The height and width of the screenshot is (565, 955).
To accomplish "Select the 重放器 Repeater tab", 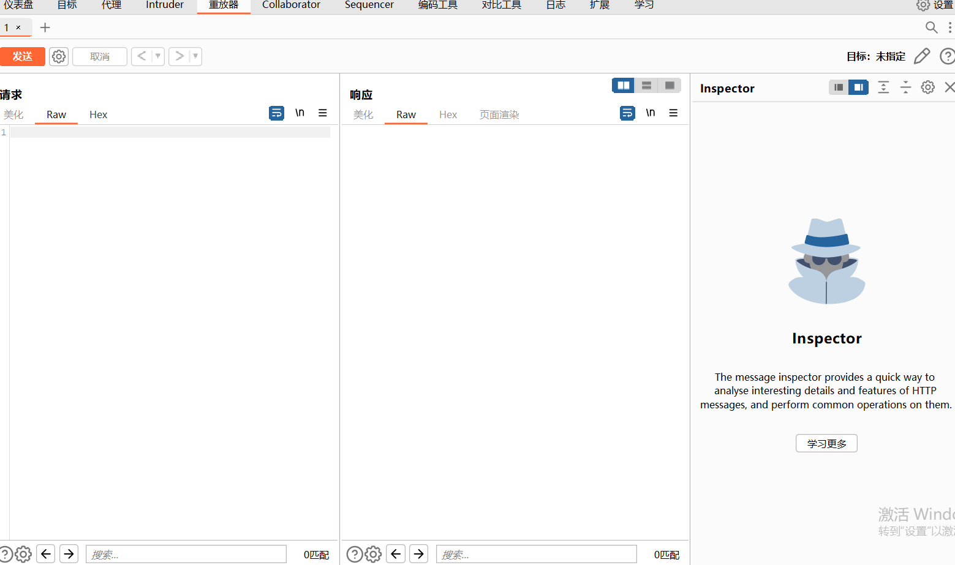I will point(224,5).
